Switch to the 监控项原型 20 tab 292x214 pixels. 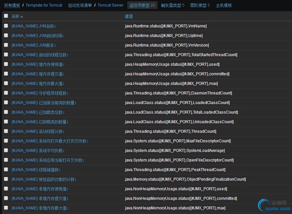142,5
